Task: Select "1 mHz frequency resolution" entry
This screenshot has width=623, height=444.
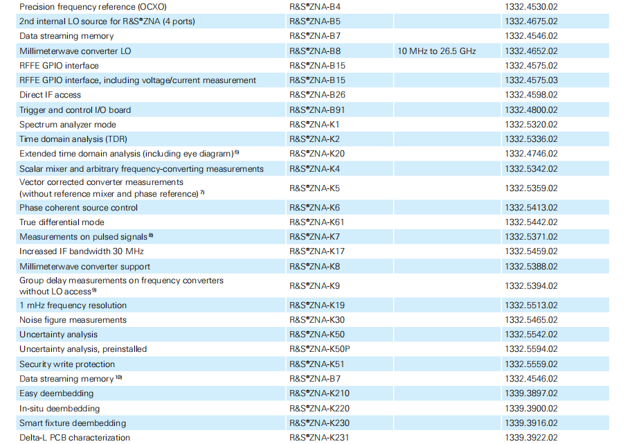Action: (x=73, y=305)
